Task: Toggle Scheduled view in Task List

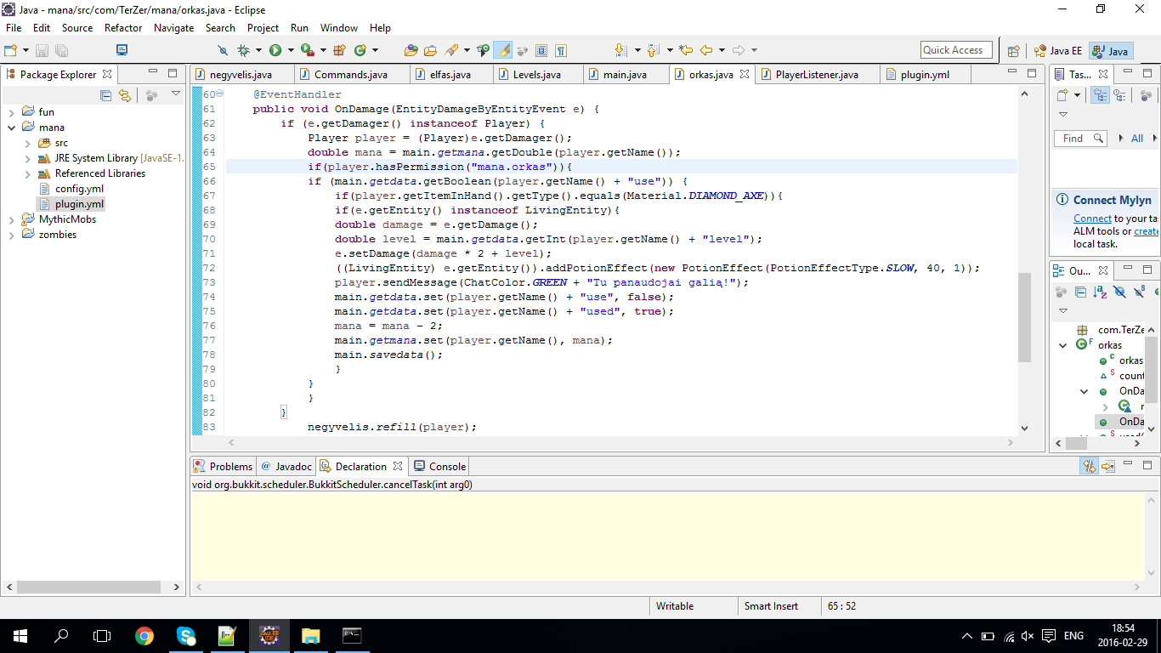Action: [1119, 95]
